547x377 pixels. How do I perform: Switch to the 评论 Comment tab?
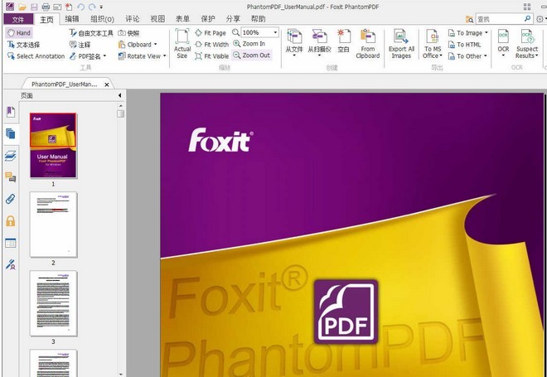(x=133, y=19)
